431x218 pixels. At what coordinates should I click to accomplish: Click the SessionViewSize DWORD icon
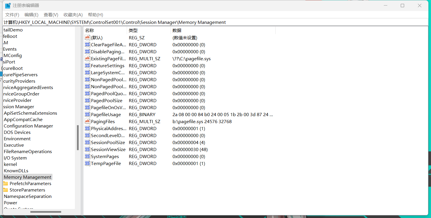(87, 149)
